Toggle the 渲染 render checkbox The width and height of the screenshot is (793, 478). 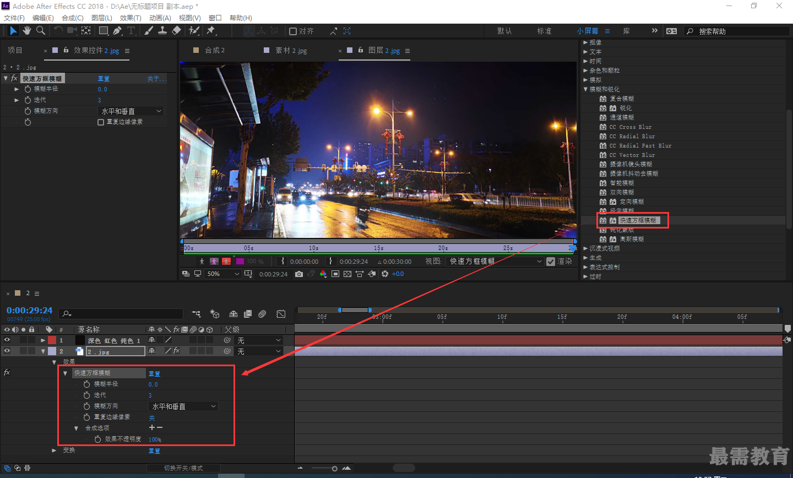[551, 262]
